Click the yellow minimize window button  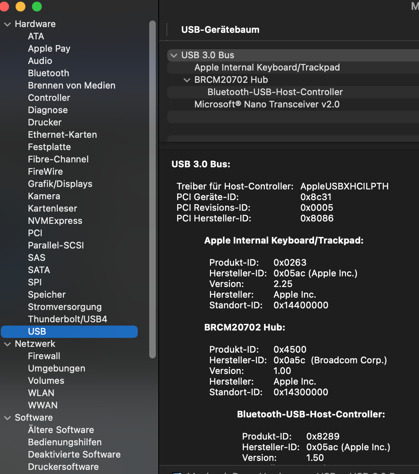point(20,7)
